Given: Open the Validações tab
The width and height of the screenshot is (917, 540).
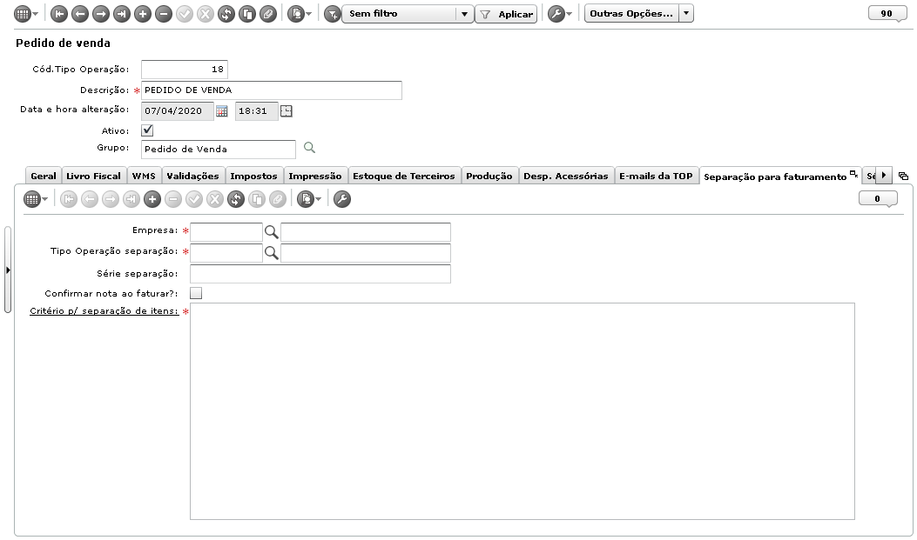Looking at the screenshot, I should [193, 176].
